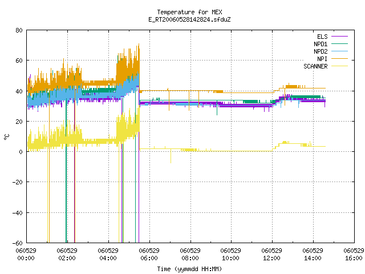Click the green NPD1 legend line sample

(x=339, y=43)
